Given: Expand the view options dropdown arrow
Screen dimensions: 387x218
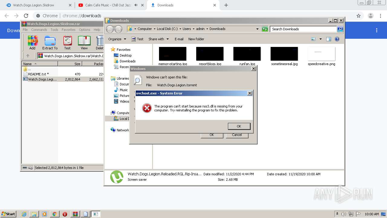Looking at the screenshot, I should 320,39.
